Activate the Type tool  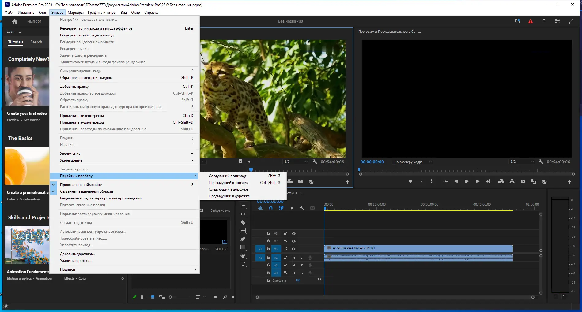(243, 264)
